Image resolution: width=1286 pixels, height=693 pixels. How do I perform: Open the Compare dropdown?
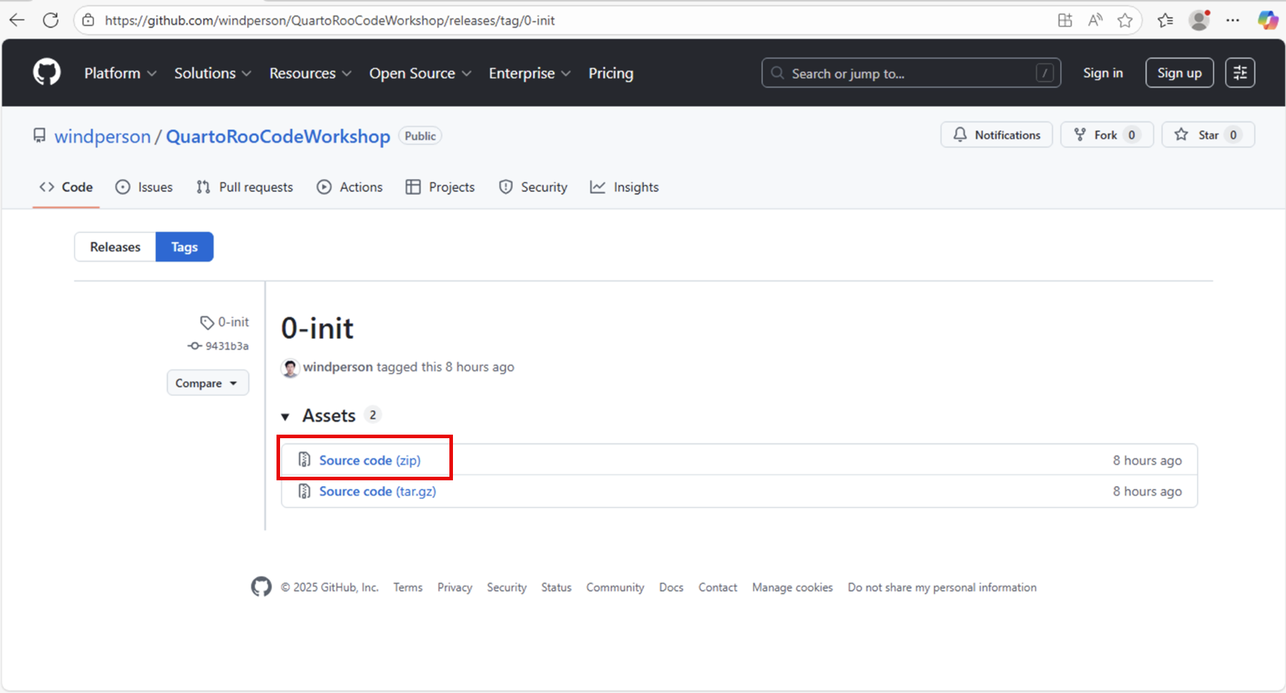coord(207,383)
